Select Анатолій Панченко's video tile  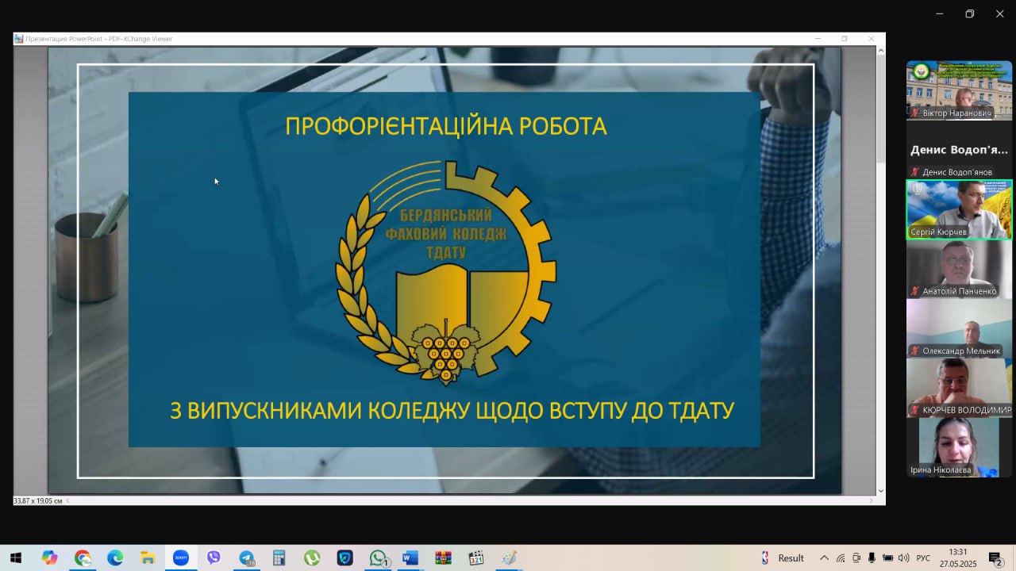(x=959, y=269)
